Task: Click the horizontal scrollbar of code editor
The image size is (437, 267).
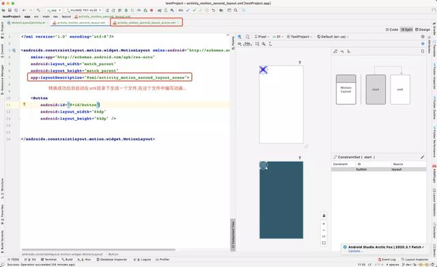Action: click(98, 250)
